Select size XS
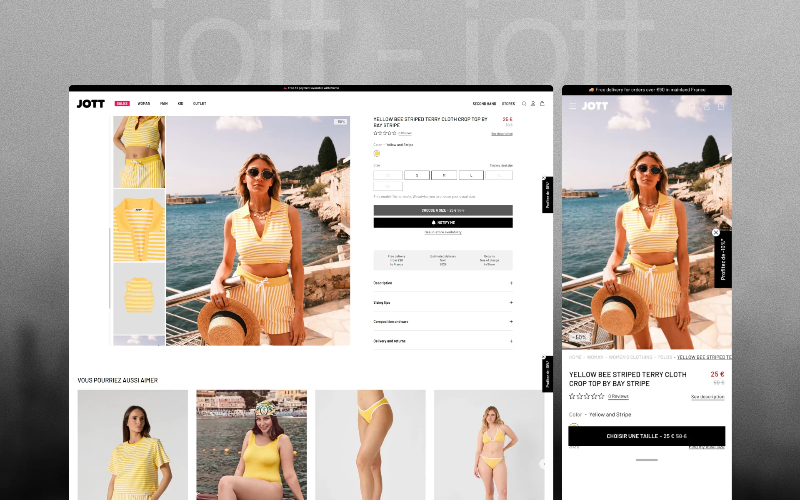The width and height of the screenshot is (800, 500). coord(388,175)
